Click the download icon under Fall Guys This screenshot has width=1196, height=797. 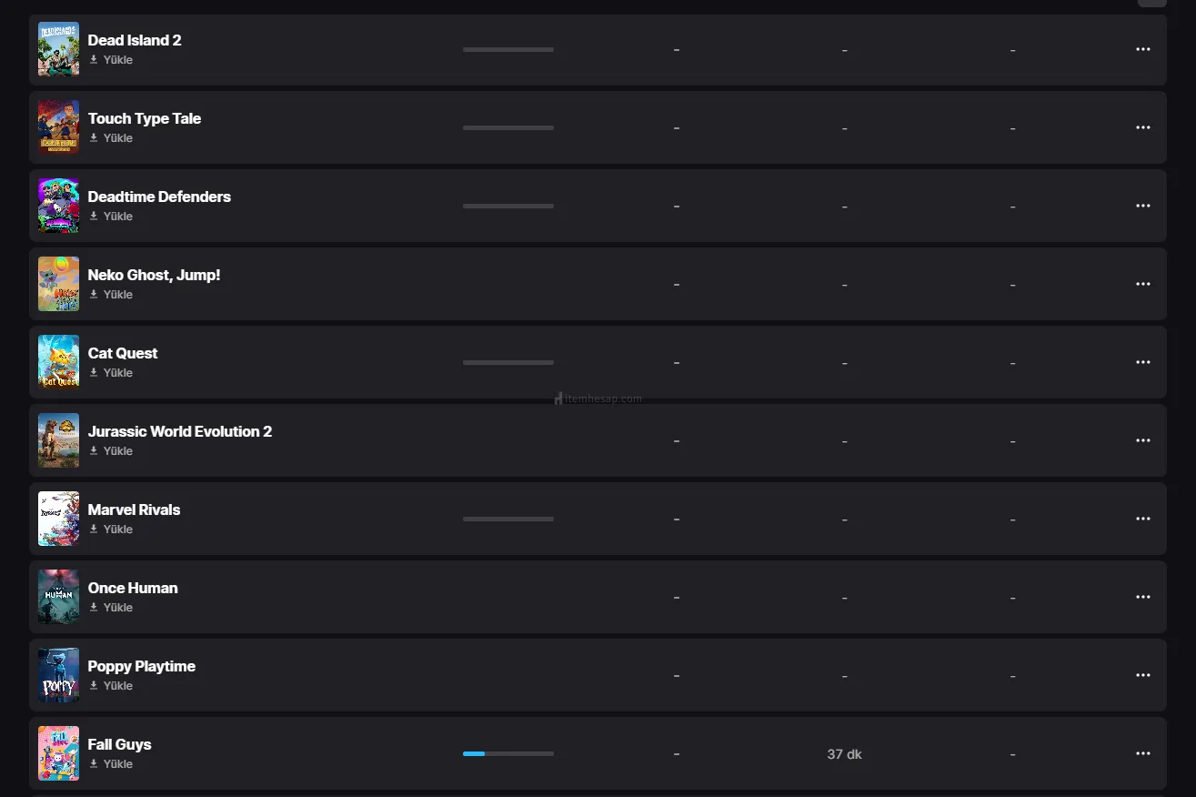tap(94, 763)
